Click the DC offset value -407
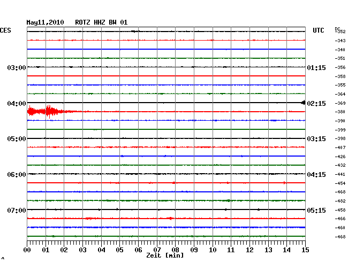This screenshot has width=348, height=264. [340, 147]
